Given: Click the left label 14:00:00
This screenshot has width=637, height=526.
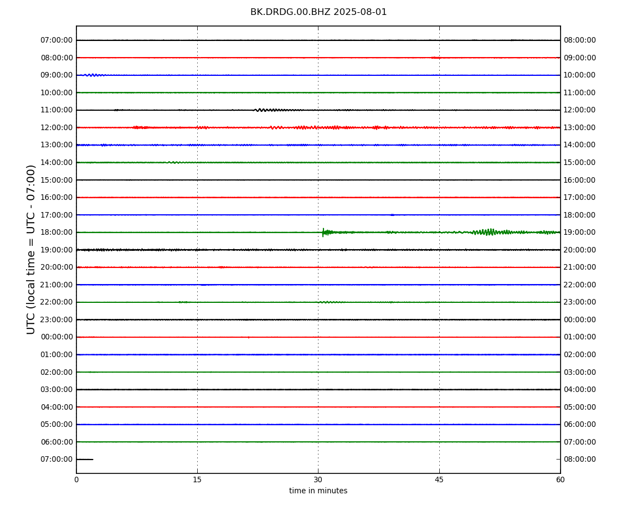Looking at the screenshot, I should (x=56, y=162).
